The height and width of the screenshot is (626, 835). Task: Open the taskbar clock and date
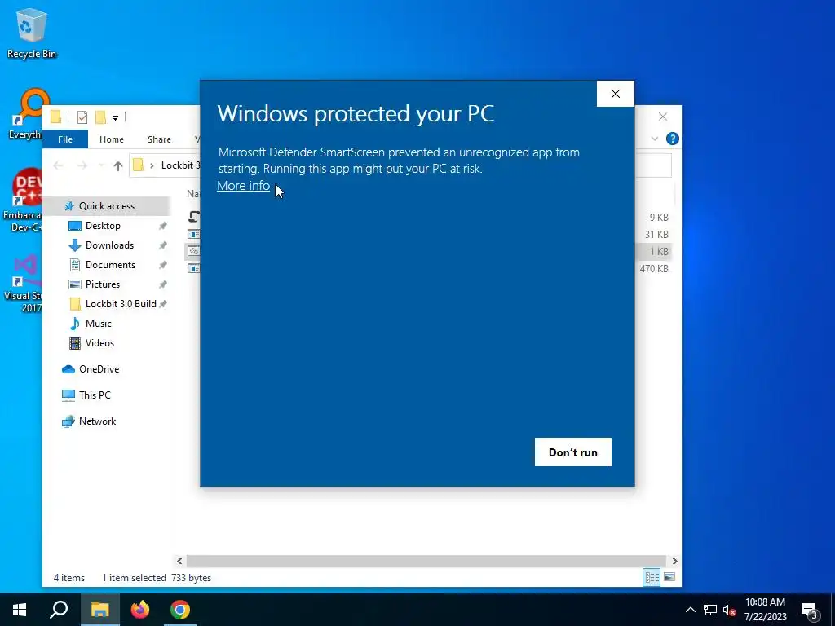tap(765, 610)
